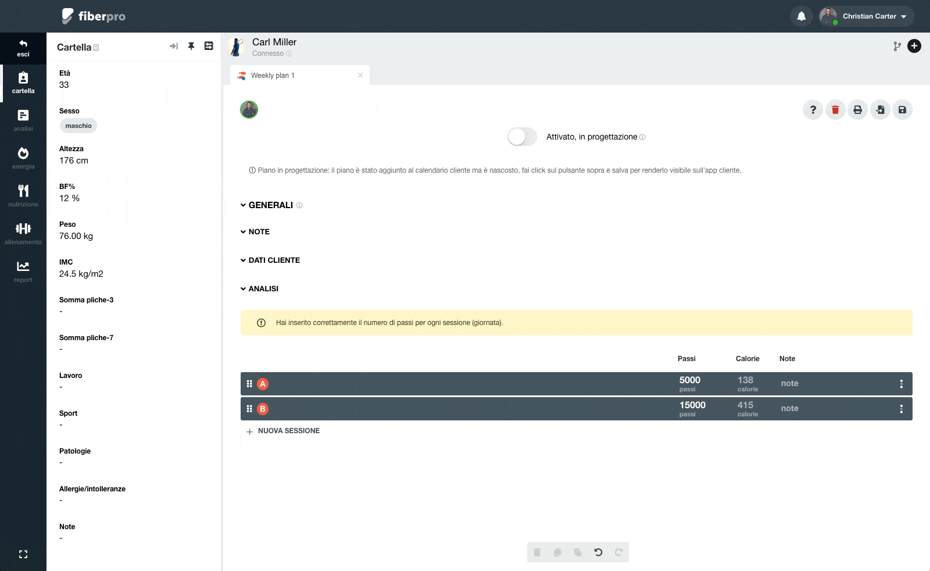Click drag handle of session A
Screen dimensions: 930x571
[249, 384]
